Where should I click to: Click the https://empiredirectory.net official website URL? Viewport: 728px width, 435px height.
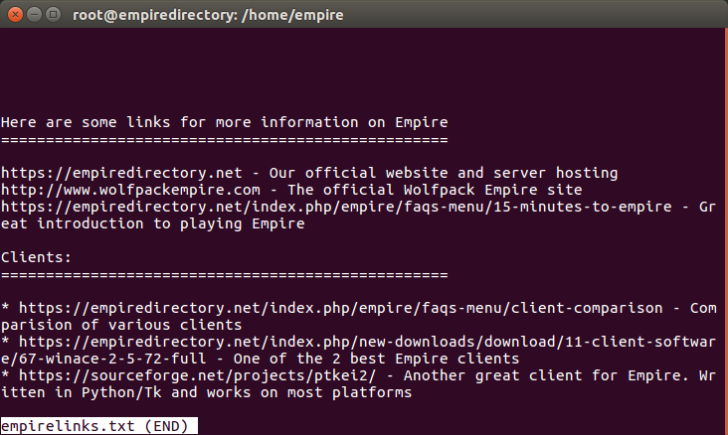pyautogui.click(x=121, y=173)
